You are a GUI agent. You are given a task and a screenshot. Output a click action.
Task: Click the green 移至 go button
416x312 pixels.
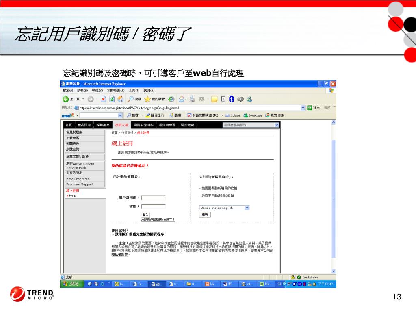click(314, 107)
